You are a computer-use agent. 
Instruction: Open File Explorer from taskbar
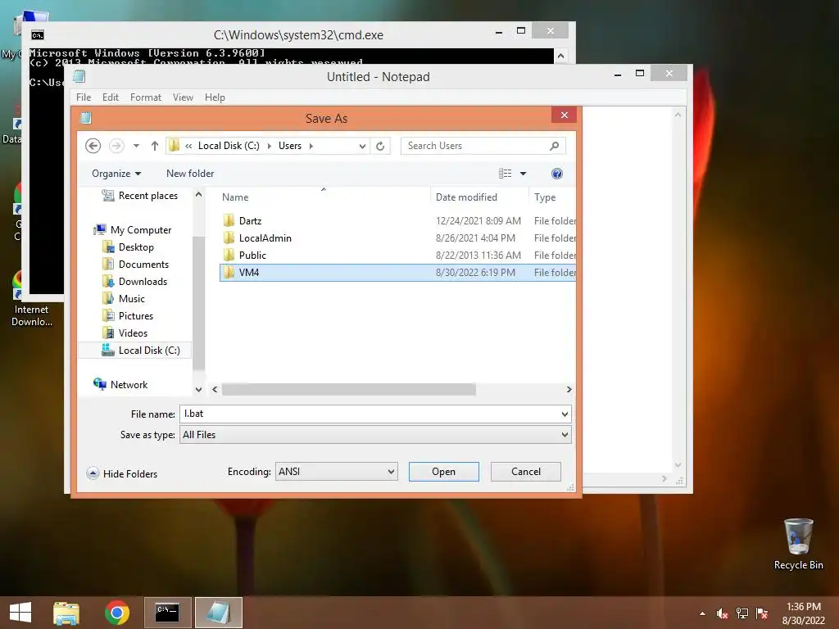pos(66,613)
